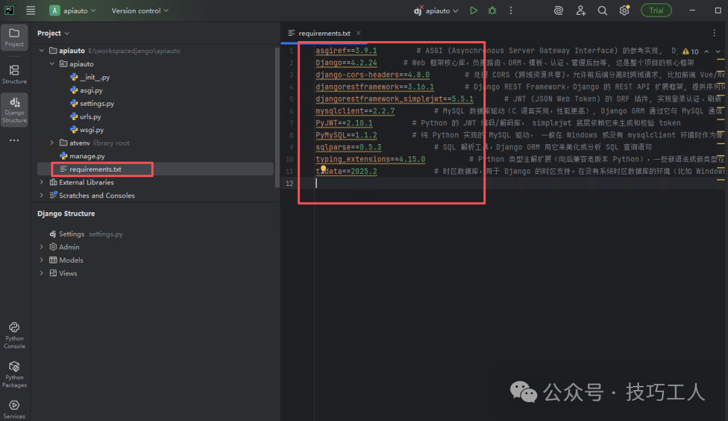This screenshot has height=421, width=728.
Task: Run the apiauto configuration
Action: coord(473,10)
